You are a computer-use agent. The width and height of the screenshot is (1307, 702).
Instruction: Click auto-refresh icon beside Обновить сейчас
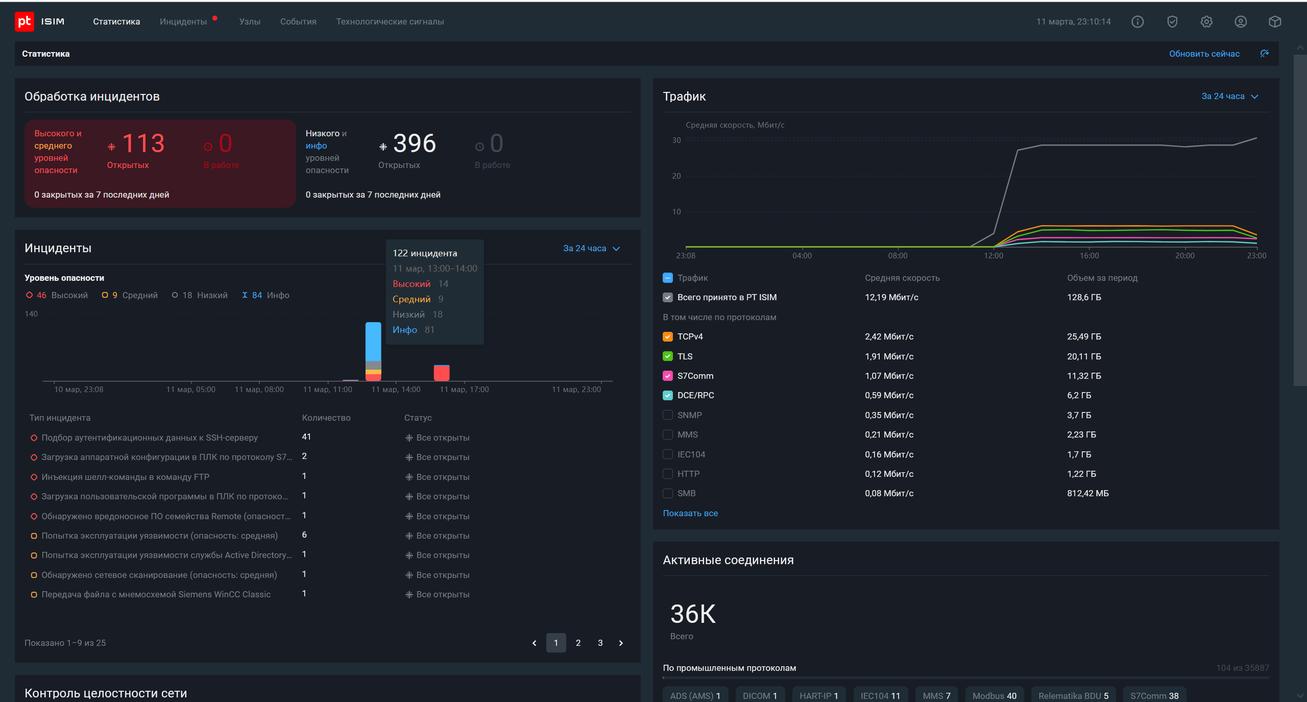[1265, 54]
